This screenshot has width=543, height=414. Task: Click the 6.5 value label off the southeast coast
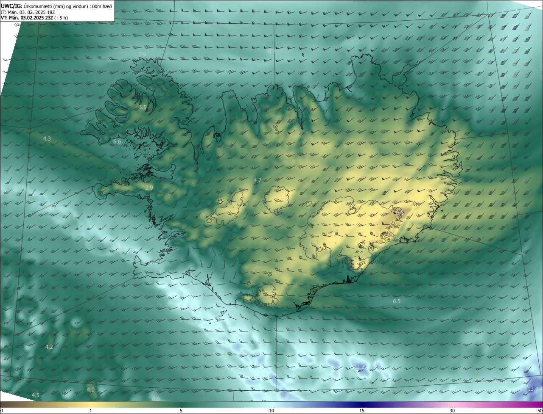tap(397, 301)
